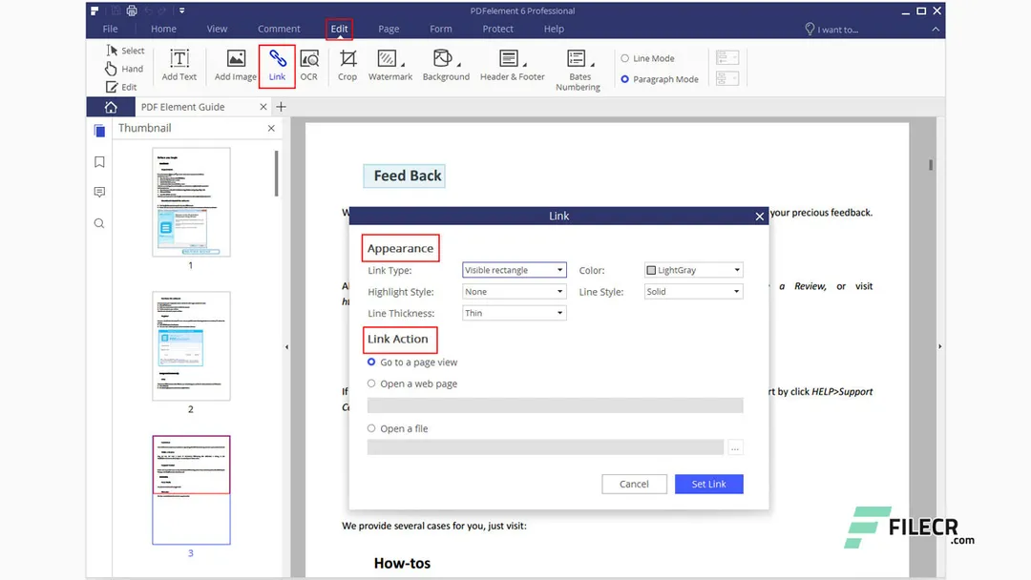The image size is (1031, 580).
Task: Open the Line Thickness dropdown
Action: (515, 313)
